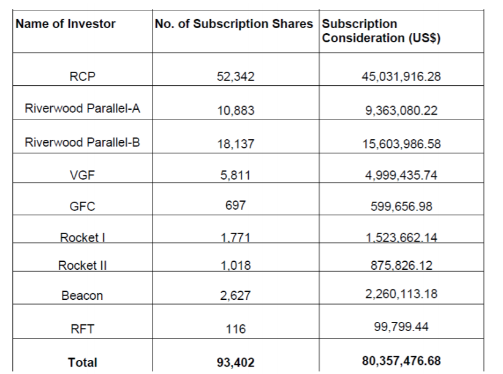Select the RCP investor name cell

[x=82, y=77]
